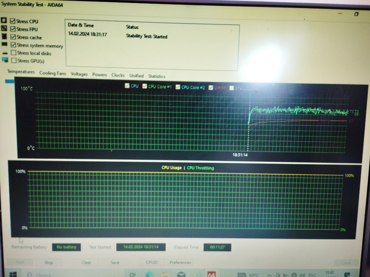
Task: Click the Save button
Action: coord(115,262)
